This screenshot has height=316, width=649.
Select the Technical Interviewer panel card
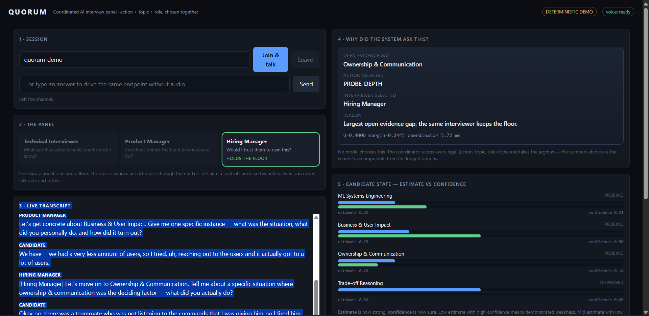click(68, 149)
